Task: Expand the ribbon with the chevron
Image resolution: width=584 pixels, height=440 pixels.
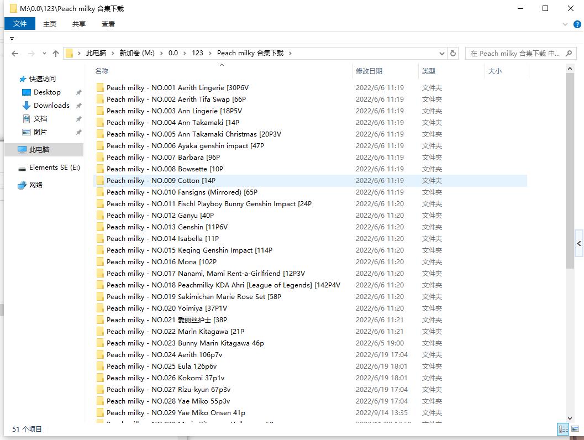Action: [x=565, y=24]
